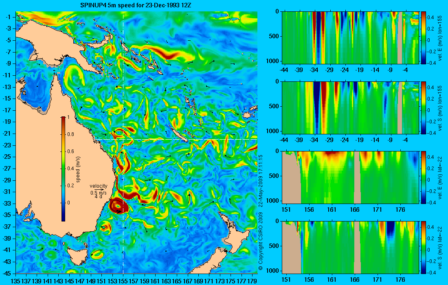Image resolution: width=448 pixels, height=285 pixels.
Task: Select the vel. S lon=155 section plot
Action: tap(350, 107)
